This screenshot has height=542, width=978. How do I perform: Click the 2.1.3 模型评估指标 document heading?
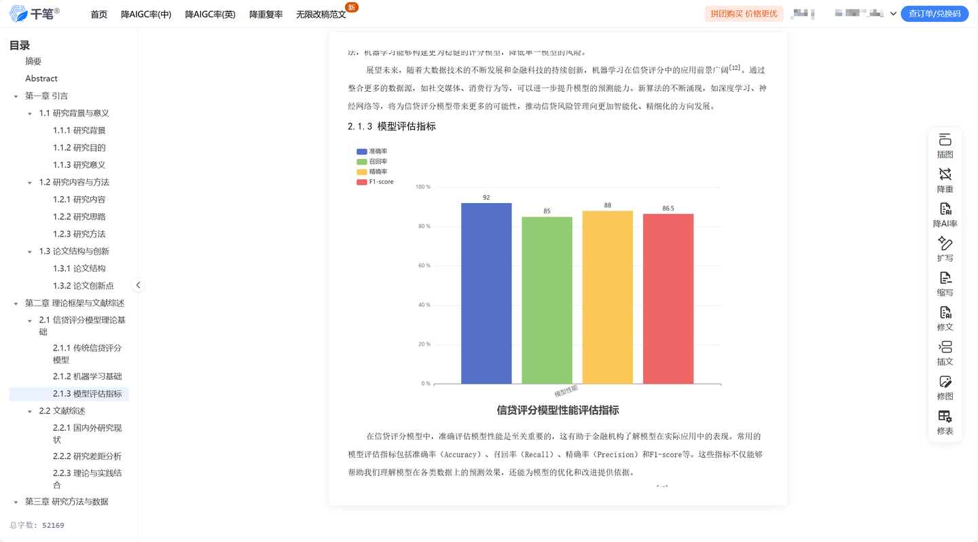tap(392, 126)
